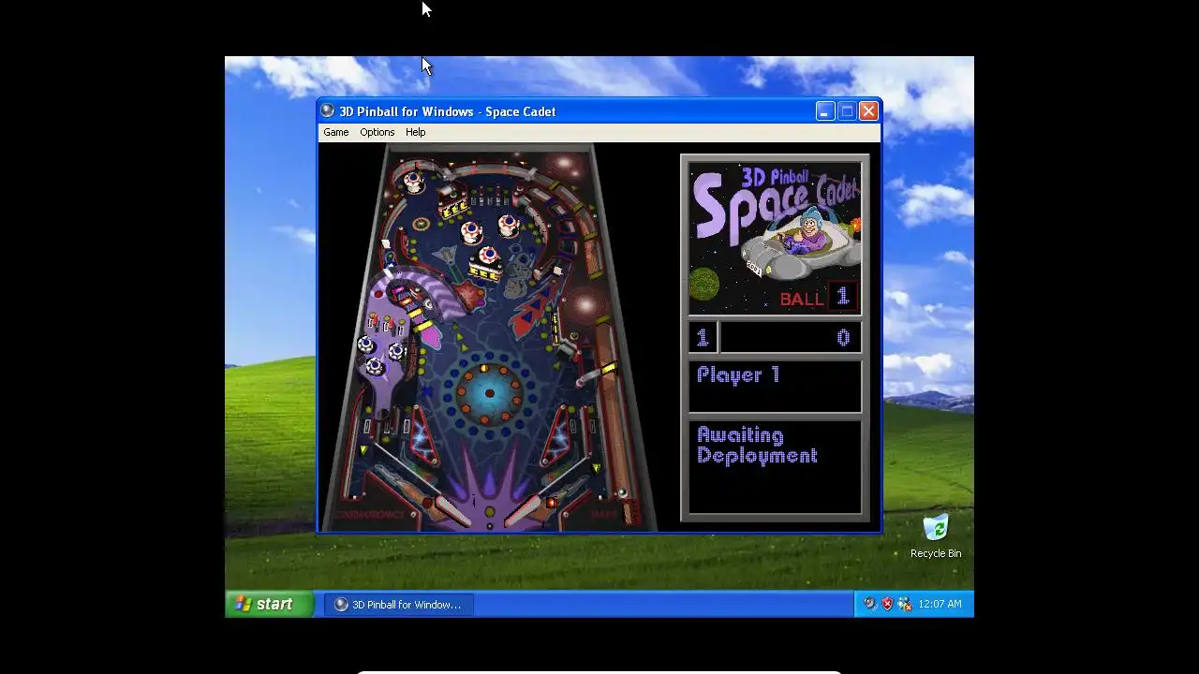Open the Game menu
1199x674 pixels.
[x=335, y=132]
